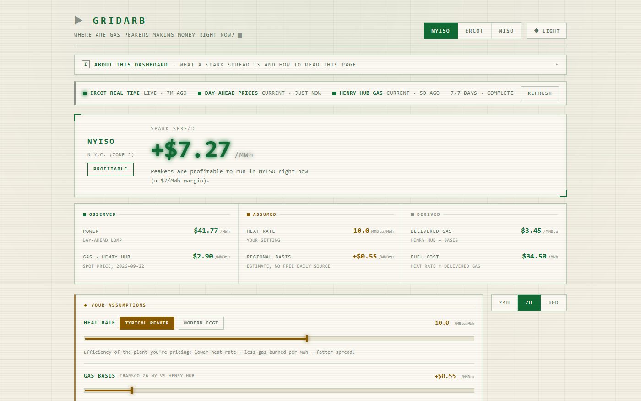Click the info icon beside About This Dashboard

pyautogui.click(x=86, y=65)
